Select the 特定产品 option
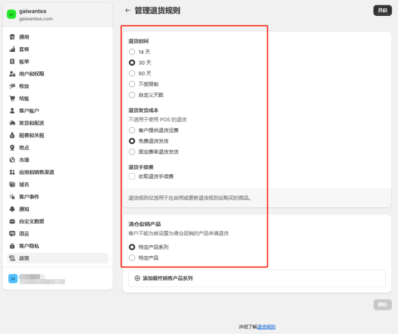The height and width of the screenshot is (334, 398). pos(132,258)
